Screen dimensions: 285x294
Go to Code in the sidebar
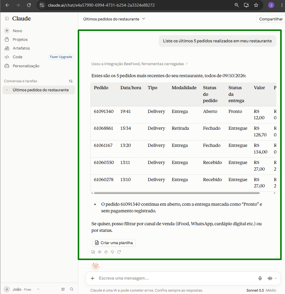point(17,57)
